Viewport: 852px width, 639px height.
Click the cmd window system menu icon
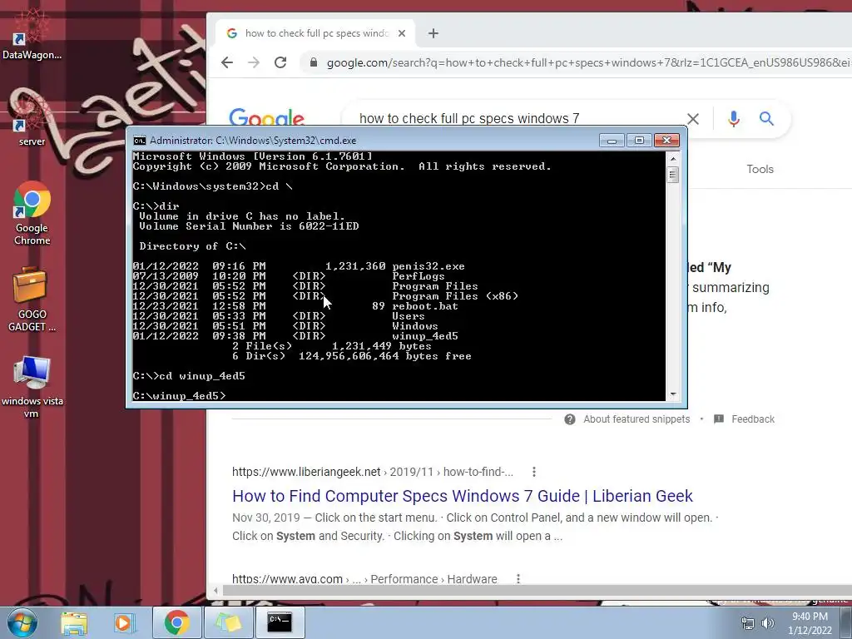click(x=140, y=141)
